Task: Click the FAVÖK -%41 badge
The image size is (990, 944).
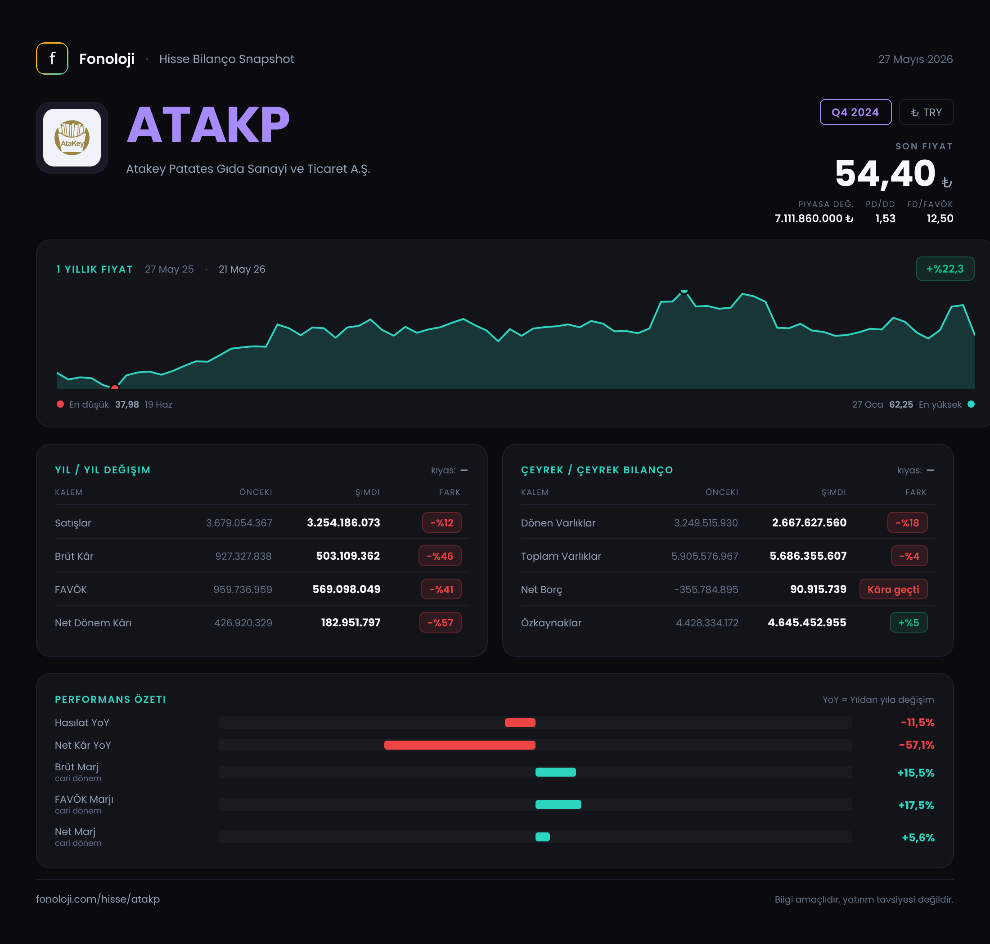Action: 441,589
